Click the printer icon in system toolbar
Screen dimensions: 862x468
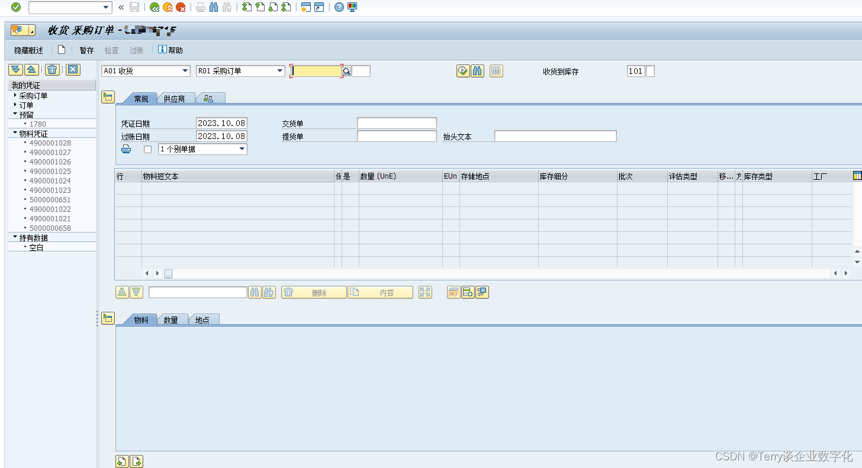(200, 7)
